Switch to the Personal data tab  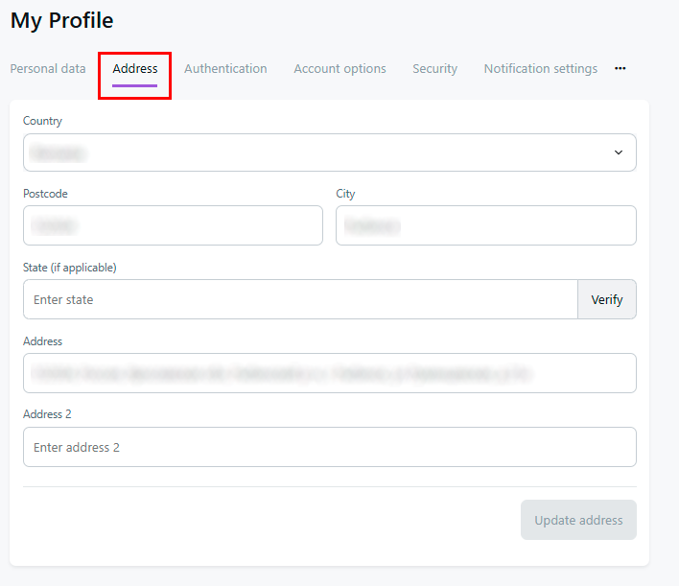coord(48,69)
